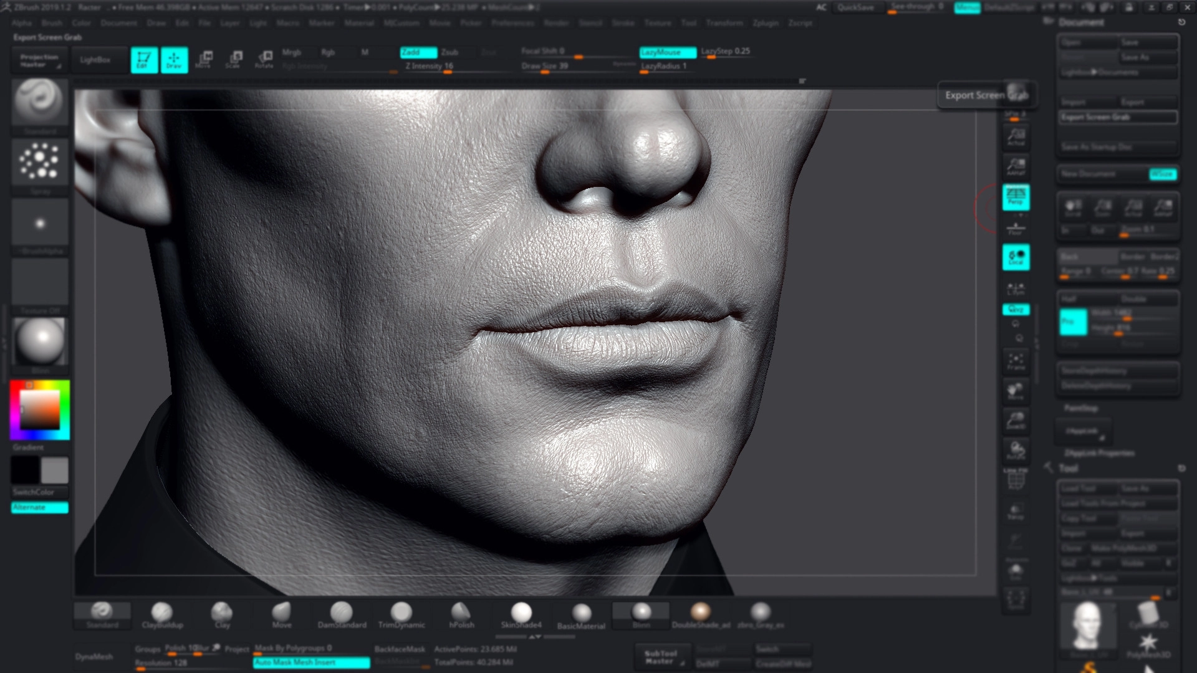Image resolution: width=1197 pixels, height=673 pixels.
Task: Toggle Perspective (Persp) view button
Action: (x=1016, y=197)
